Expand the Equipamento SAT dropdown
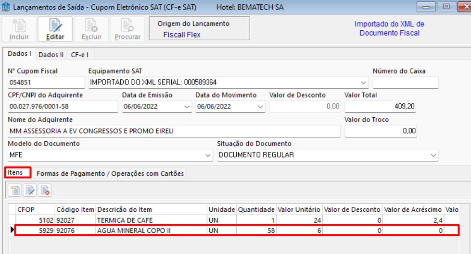The image size is (471, 254). (363, 83)
